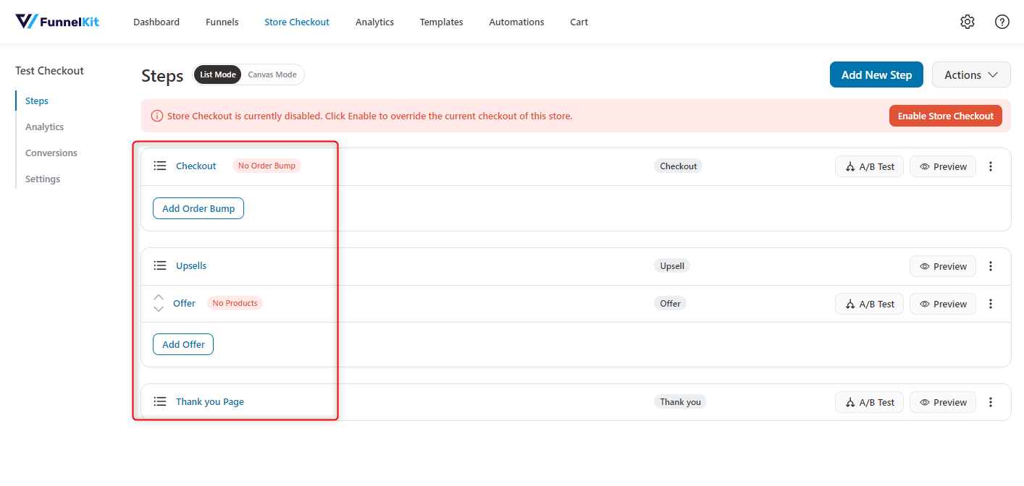Open the three-dot menu for Thank you Page
This screenshot has height=486, width=1024.
[991, 402]
